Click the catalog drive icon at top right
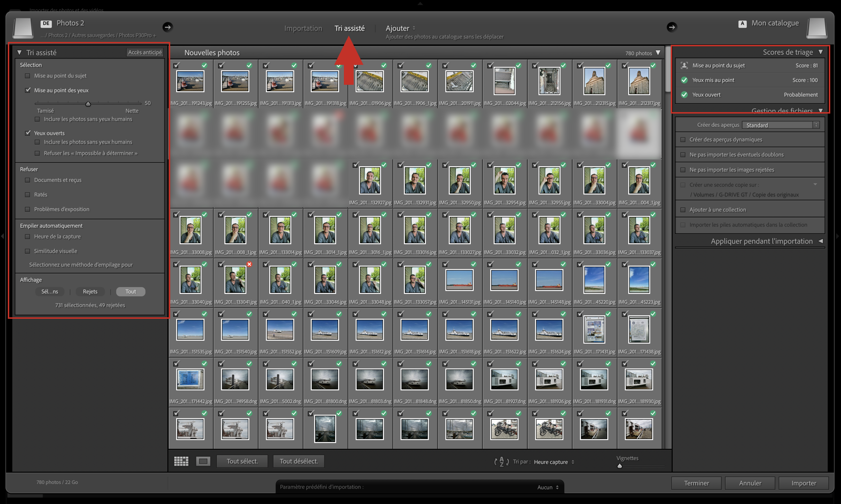The image size is (841, 504). pos(817,28)
